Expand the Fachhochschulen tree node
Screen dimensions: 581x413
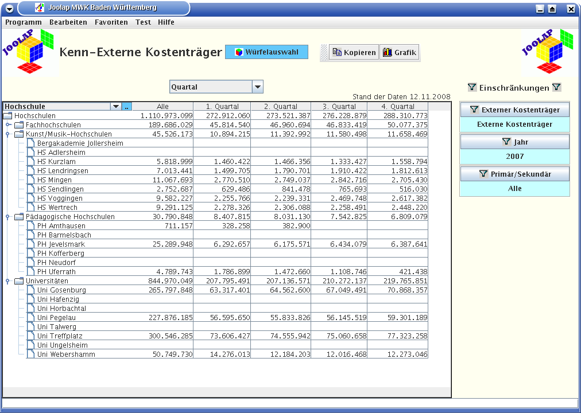9,125
